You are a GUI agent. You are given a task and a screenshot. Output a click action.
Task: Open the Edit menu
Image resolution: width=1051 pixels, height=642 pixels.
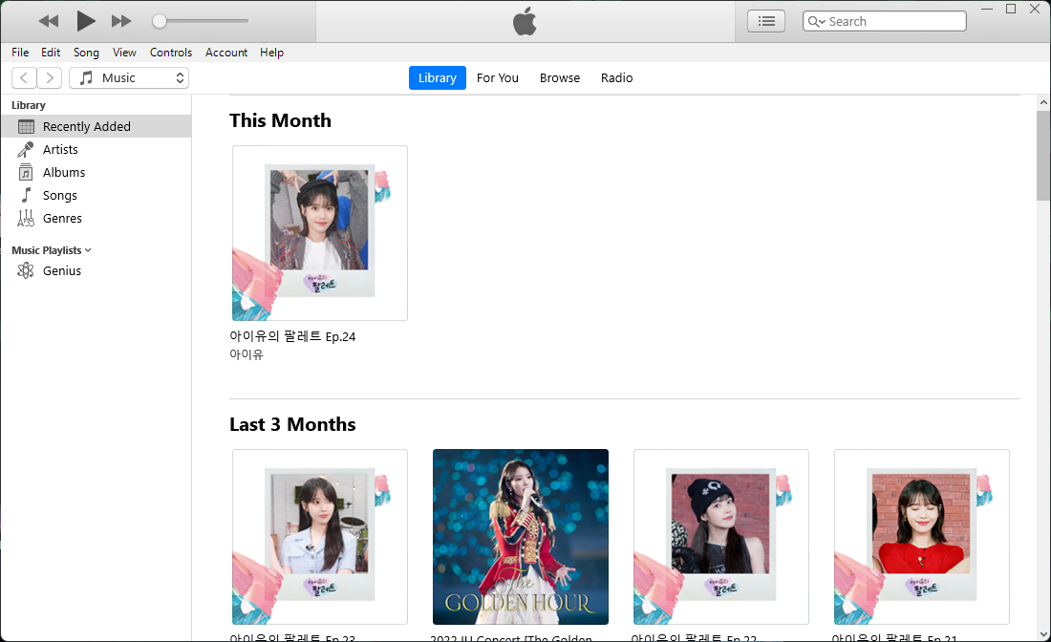[x=51, y=53]
